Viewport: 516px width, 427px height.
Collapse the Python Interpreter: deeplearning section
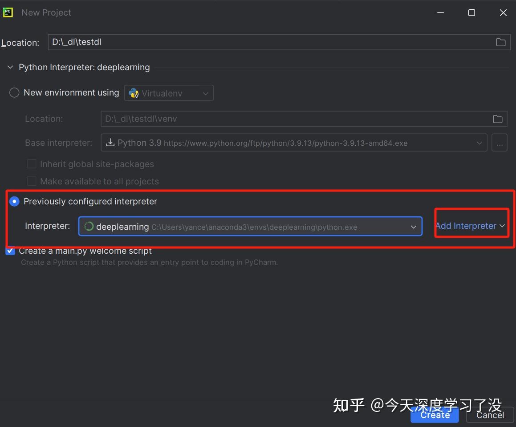(10, 67)
